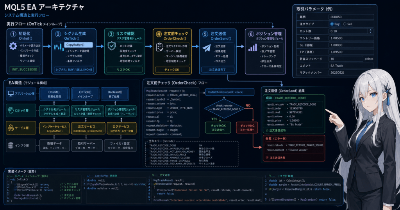Image resolution: width=400 pixels, height=210 pixels.
Task: Click TRADE_RETCODE_NOT_ENOUGH_MONEY in the error list
Action: tap(172, 152)
